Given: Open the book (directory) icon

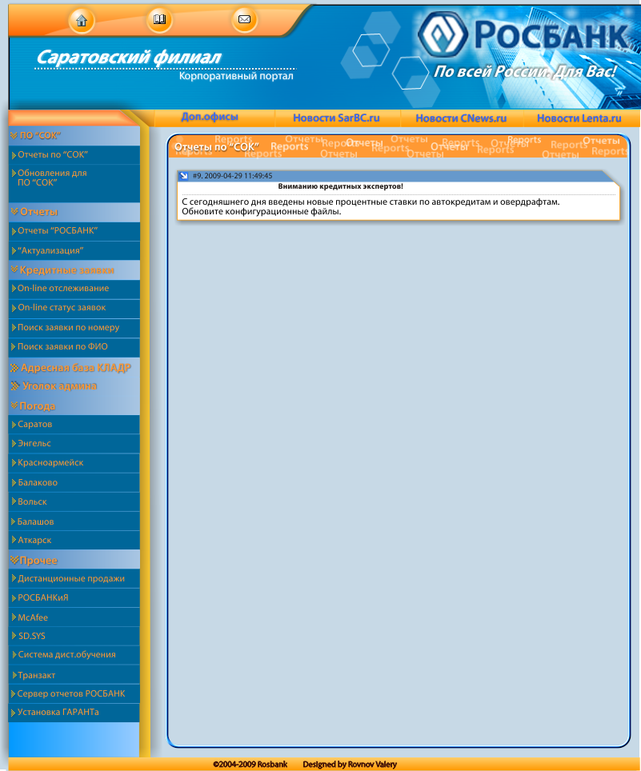Looking at the screenshot, I should click(x=160, y=20).
